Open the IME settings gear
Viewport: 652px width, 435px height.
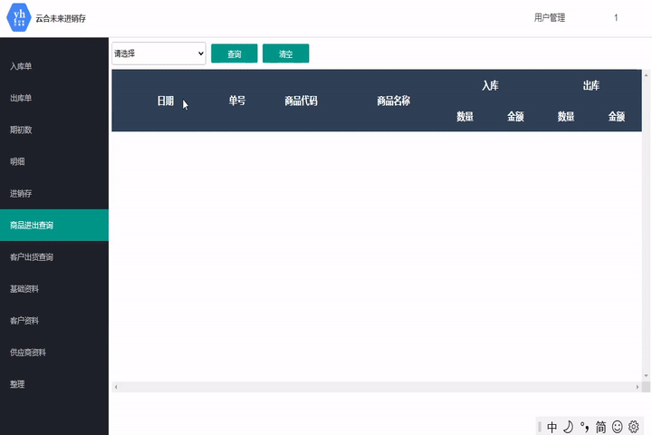634,427
